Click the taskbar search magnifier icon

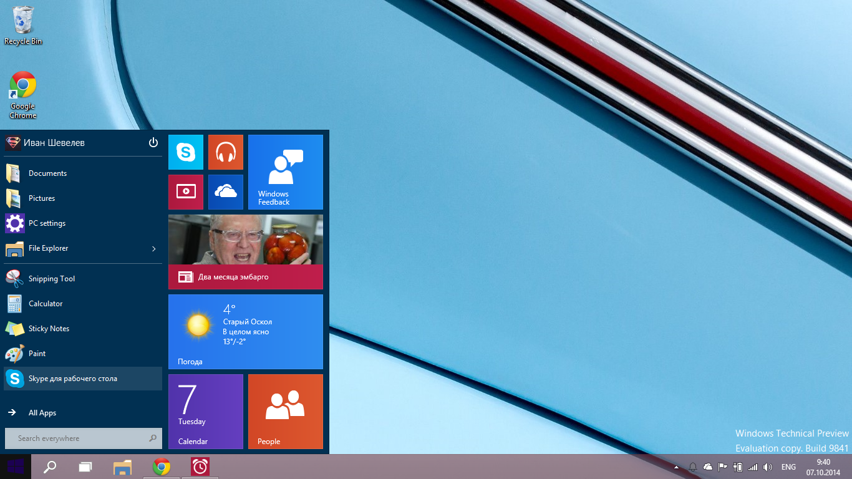(50, 467)
